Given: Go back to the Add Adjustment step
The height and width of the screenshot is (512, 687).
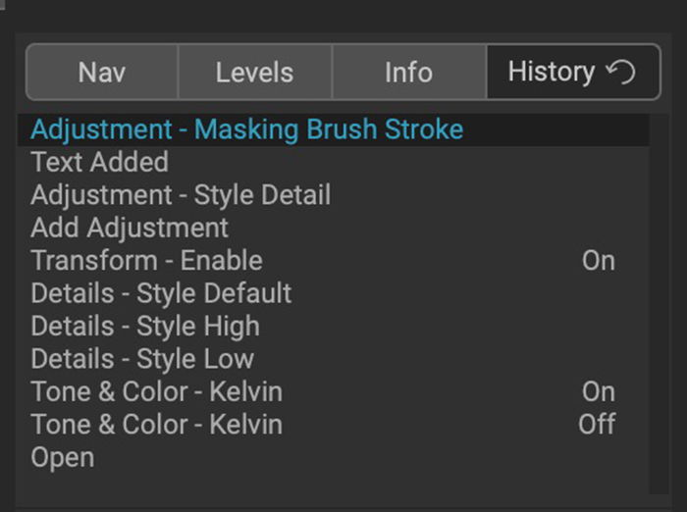Looking at the screenshot, I should point(334,228).
